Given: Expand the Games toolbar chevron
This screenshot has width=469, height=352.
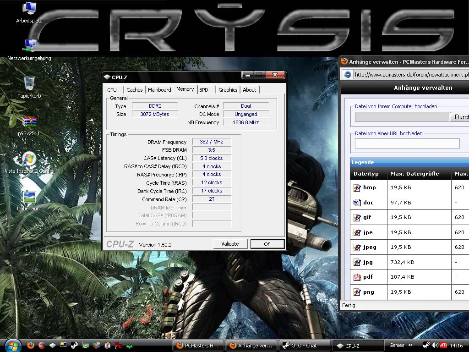Looking at the screenshot, I should point(410,345).
